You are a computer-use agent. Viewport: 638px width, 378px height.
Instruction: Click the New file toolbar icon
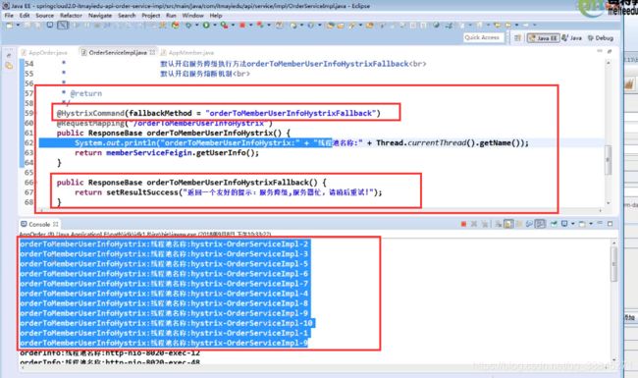[9, 26]
